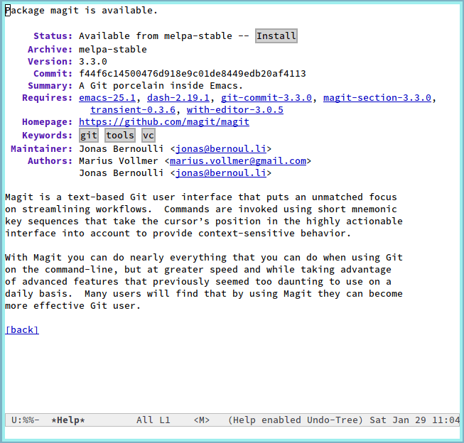The image size is (464, 443).
Task: Click the 'Keywords:' field label
Action: coord(48,136)
